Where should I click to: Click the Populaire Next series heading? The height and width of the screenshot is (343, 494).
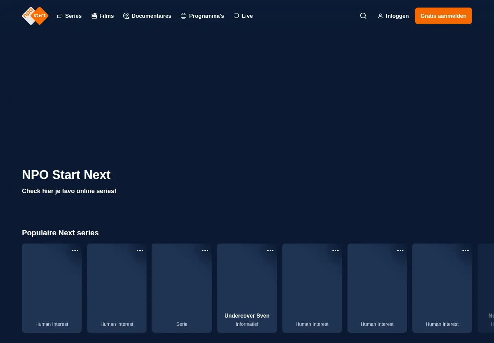point(60,233)
